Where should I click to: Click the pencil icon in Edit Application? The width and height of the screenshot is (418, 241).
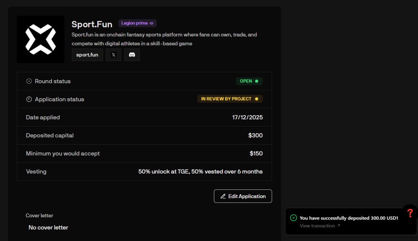[223, 196]
